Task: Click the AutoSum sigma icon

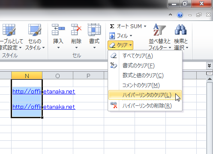Action: point(112,26)
